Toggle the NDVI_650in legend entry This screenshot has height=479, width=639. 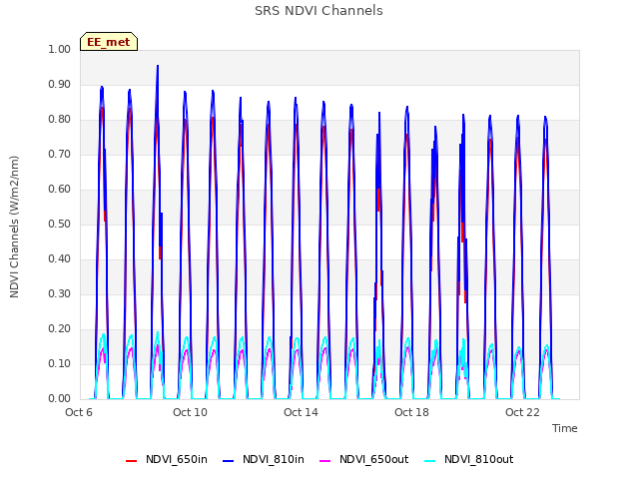point(167,459)
